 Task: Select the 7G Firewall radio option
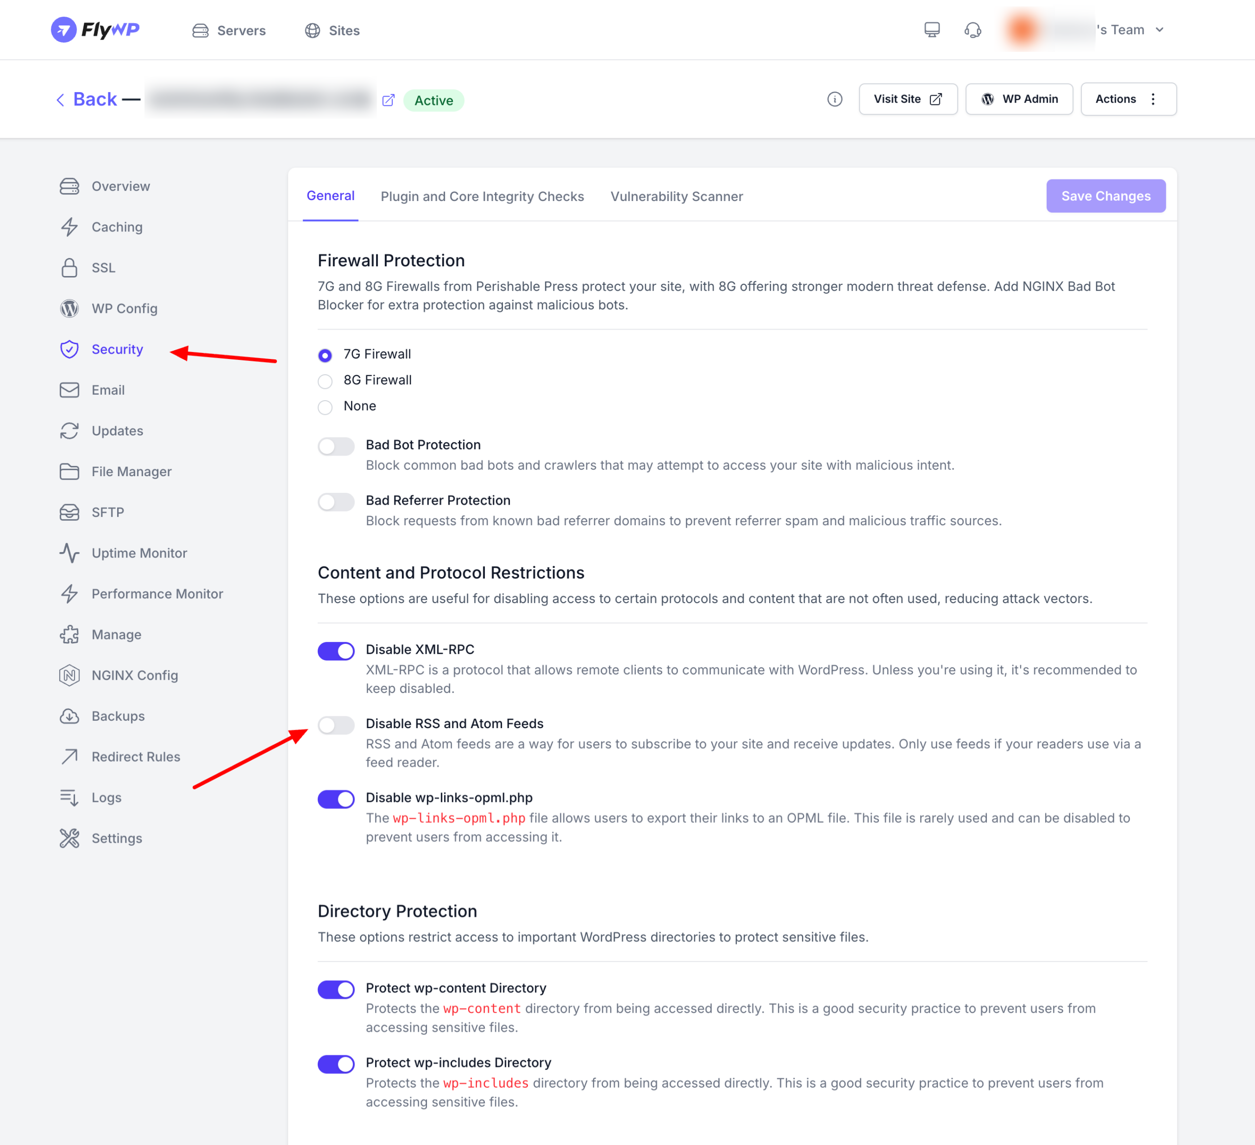325,355
